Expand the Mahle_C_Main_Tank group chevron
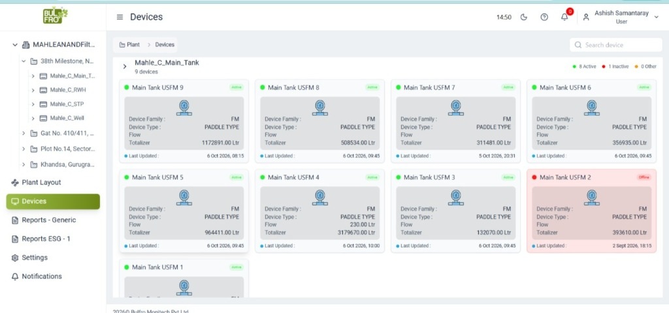The height and width of the screenshot is (313, 669). pos(125,67)
